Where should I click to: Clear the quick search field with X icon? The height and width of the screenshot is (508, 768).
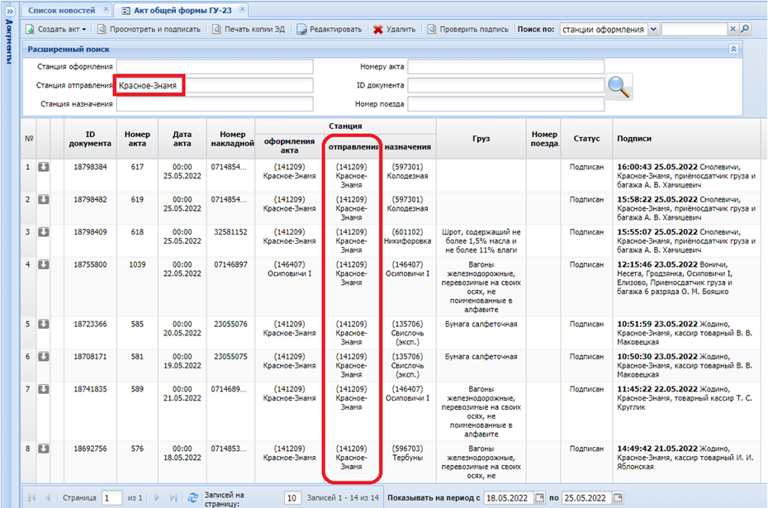[732, 29]
